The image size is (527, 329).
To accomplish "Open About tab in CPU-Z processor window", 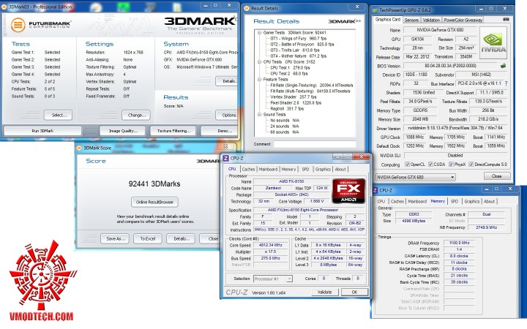I will point(340,169).
